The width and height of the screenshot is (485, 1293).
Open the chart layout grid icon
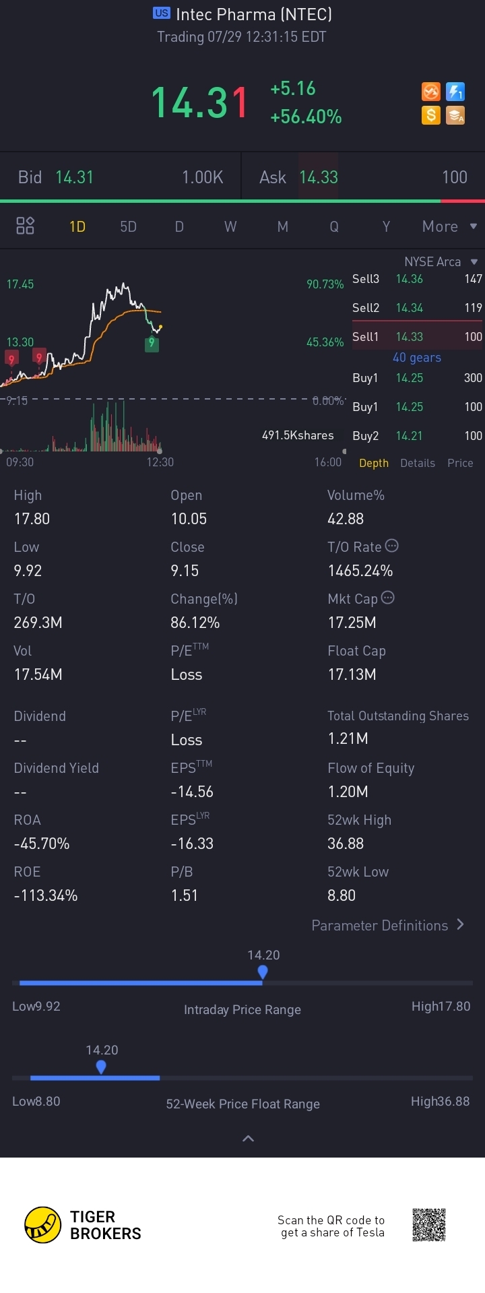click(25, 226)
